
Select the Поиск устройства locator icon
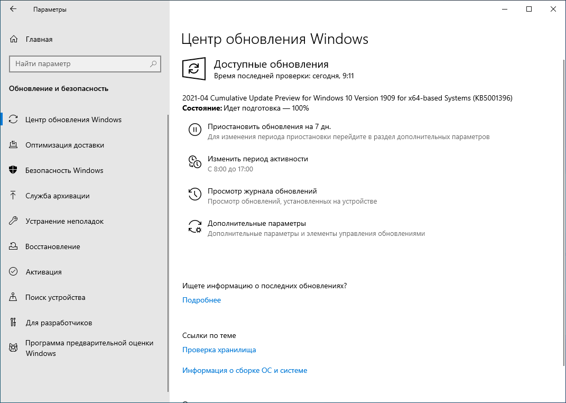[13, 297]
